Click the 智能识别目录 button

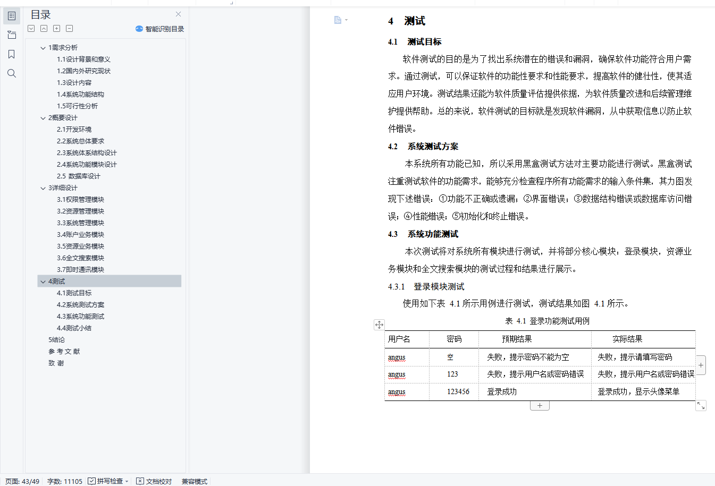(x=160, y=29)
